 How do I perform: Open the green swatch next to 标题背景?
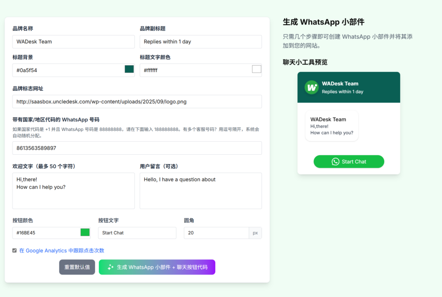[x=128, y=70]
